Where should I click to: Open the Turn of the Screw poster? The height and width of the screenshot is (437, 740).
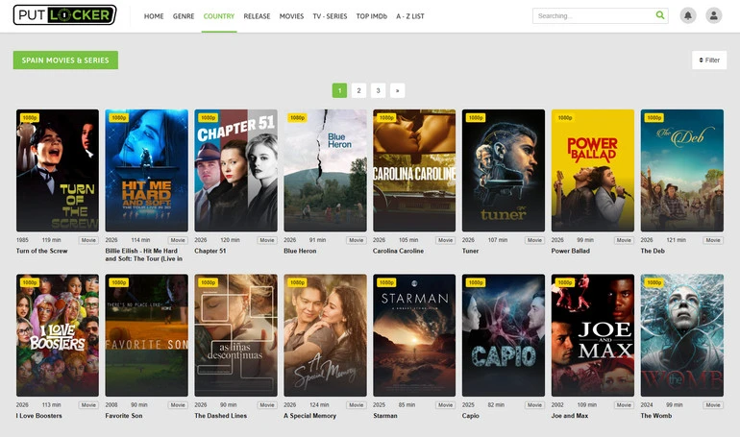(x=58, y=170)
